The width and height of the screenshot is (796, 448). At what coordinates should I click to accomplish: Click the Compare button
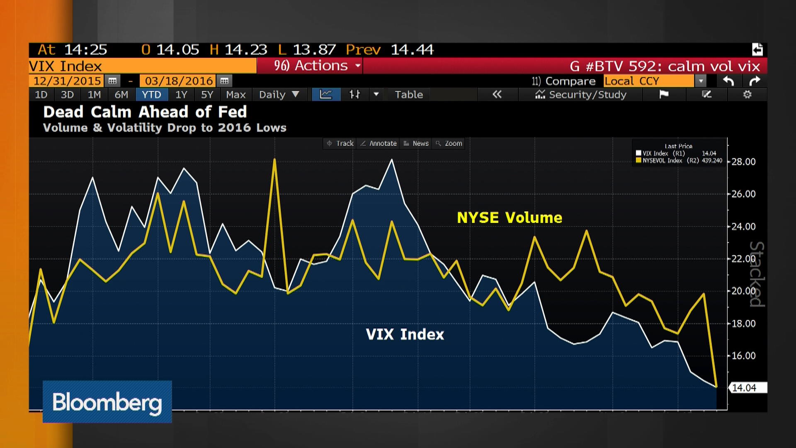click(x=565, y=81)
